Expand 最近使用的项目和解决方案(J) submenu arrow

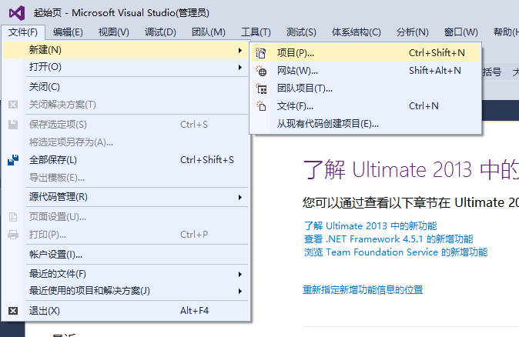pyautogui.click(x=240, y=292)
